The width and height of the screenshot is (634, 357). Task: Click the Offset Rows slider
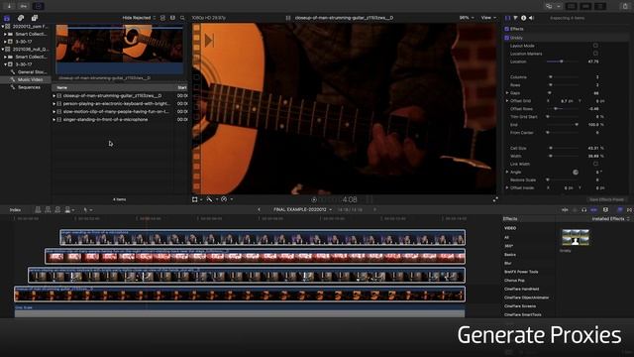pos(562,109)
